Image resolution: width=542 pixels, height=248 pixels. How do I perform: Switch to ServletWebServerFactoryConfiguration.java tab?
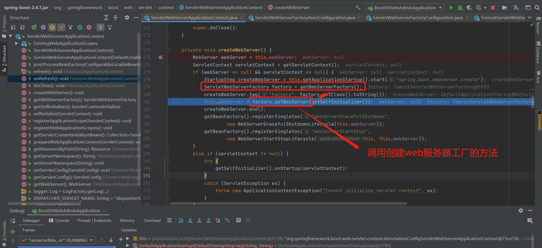click(x=418, y=17)
